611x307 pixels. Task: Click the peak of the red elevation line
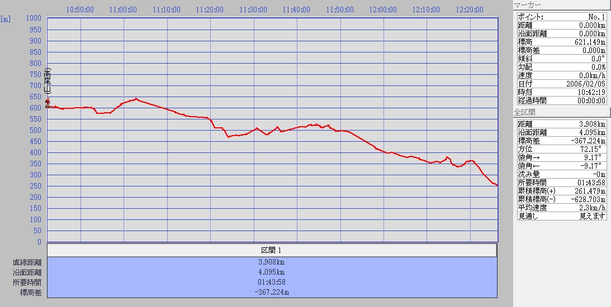(x=136, y=99)
